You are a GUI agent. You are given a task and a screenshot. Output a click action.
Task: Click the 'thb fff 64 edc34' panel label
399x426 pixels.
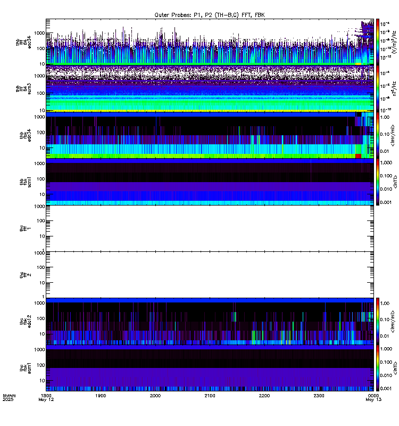point(23,43)
